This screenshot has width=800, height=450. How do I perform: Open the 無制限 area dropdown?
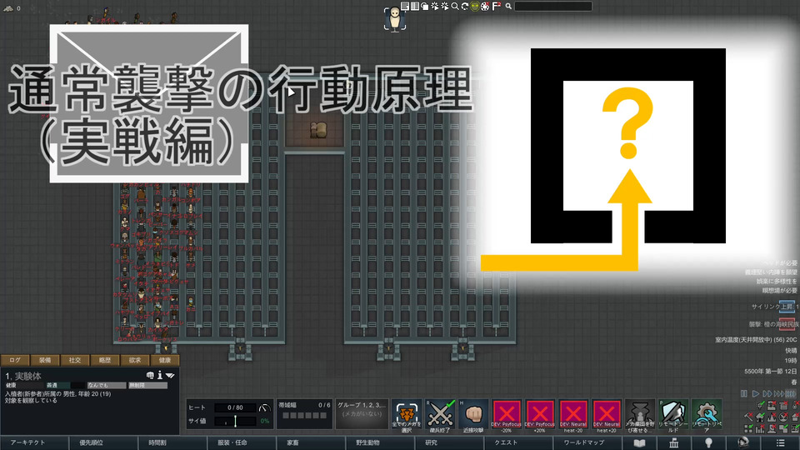(x=148, y=385)
